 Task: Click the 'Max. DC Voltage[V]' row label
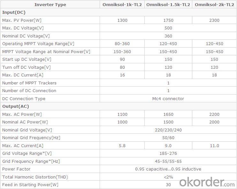pyautogui.click(x=23, y=28)
